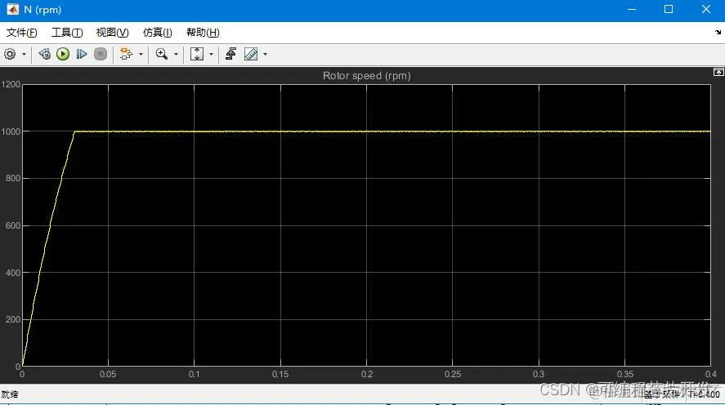The image size is (725, 405).
Task: Click the scale axes limits icon
Action: 197,54
